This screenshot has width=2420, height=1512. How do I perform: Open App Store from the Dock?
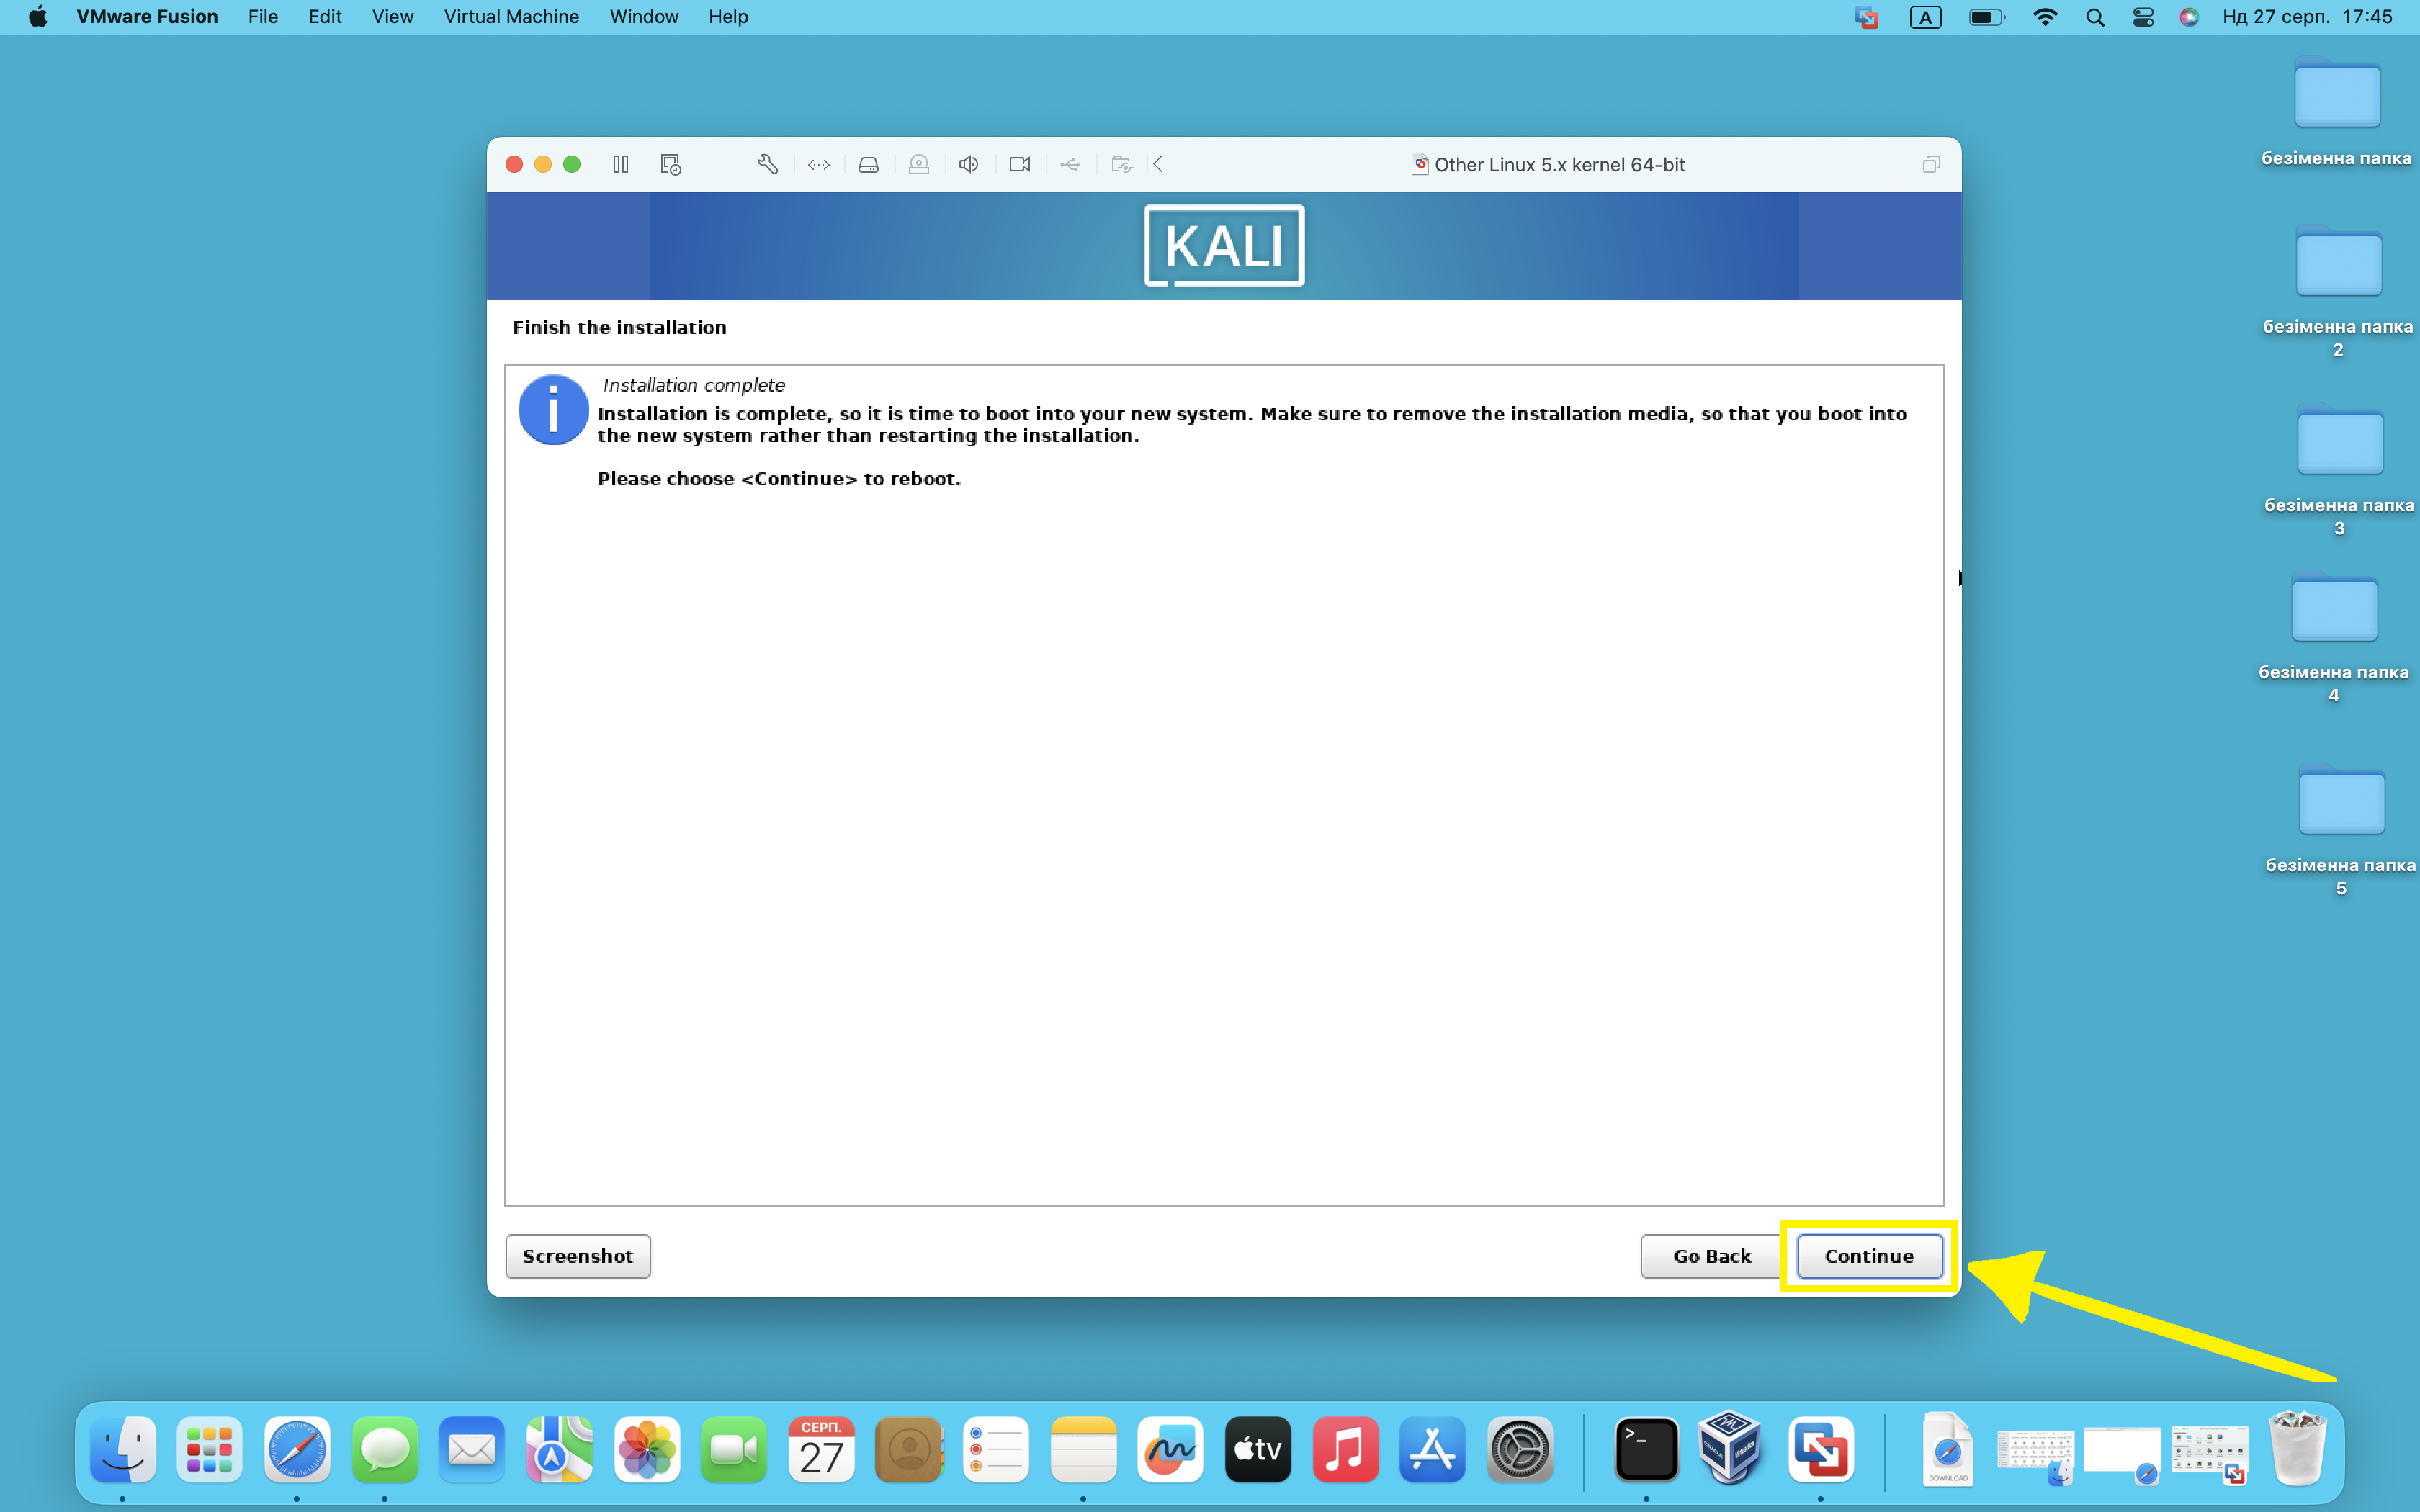1432,1449
